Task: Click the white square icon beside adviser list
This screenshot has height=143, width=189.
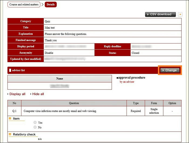Action: pos(10,70)
